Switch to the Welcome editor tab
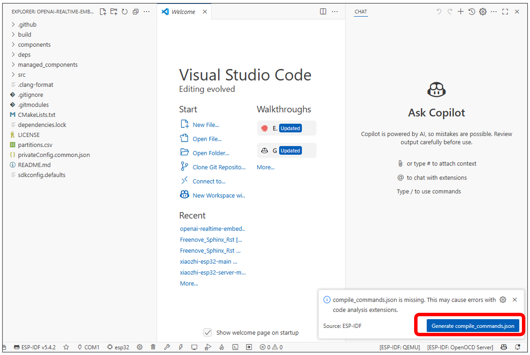This screenshot has height=355, width=530. pyautogui.click(x=184, y=12)
